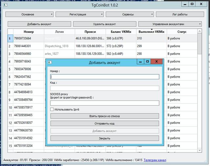Click the Отправить код button
The width and height of the screenshot is (210, 166).
tap(105, 124)
